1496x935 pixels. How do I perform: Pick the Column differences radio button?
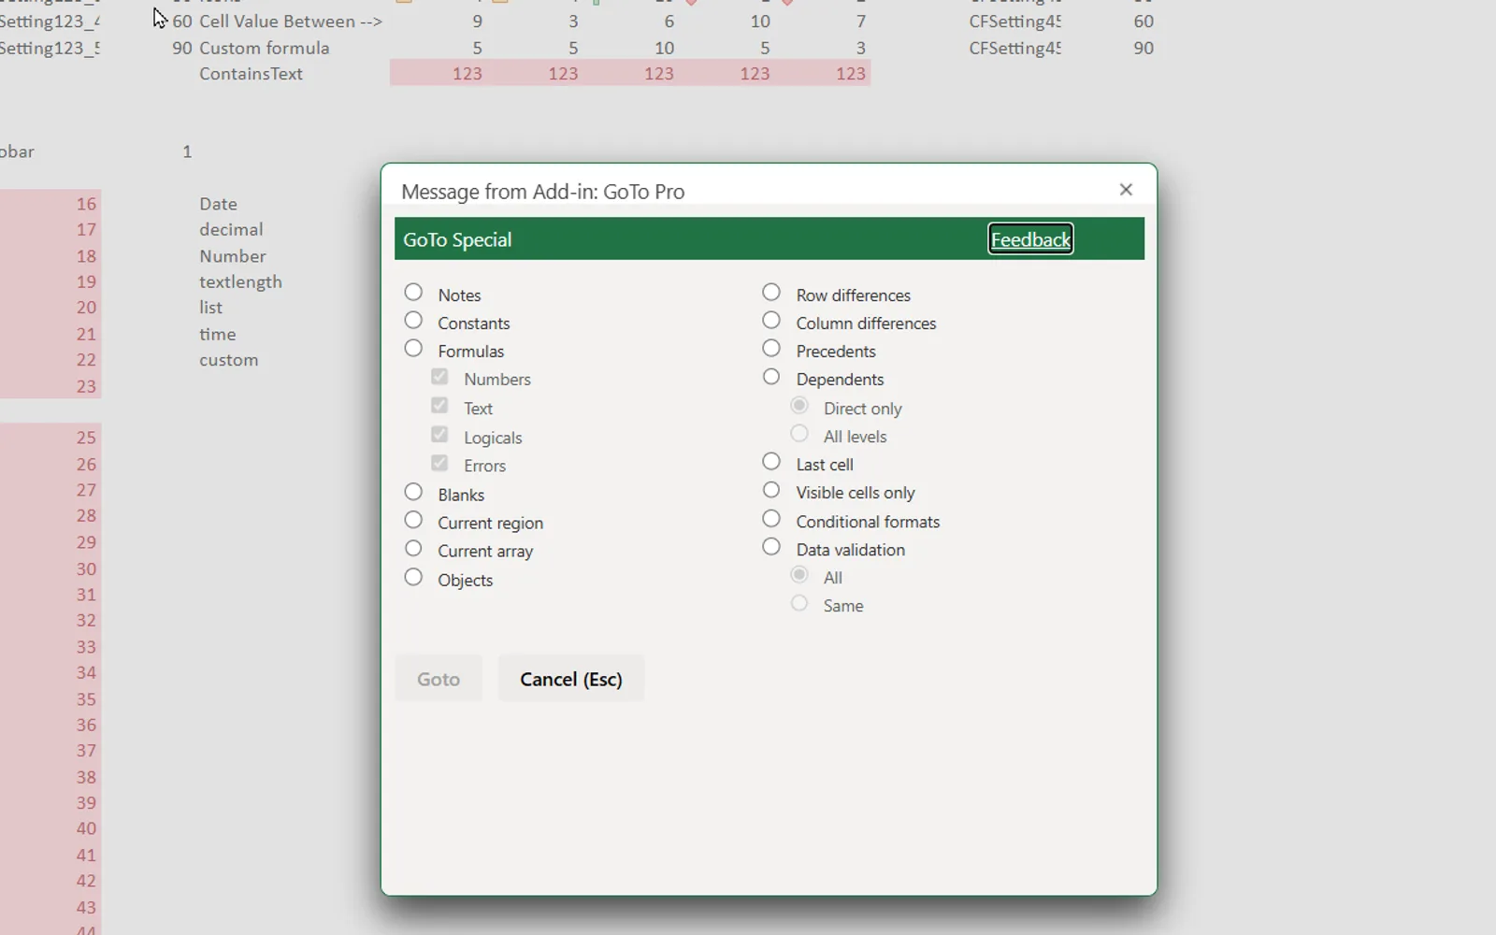click(x=771, y=321)
